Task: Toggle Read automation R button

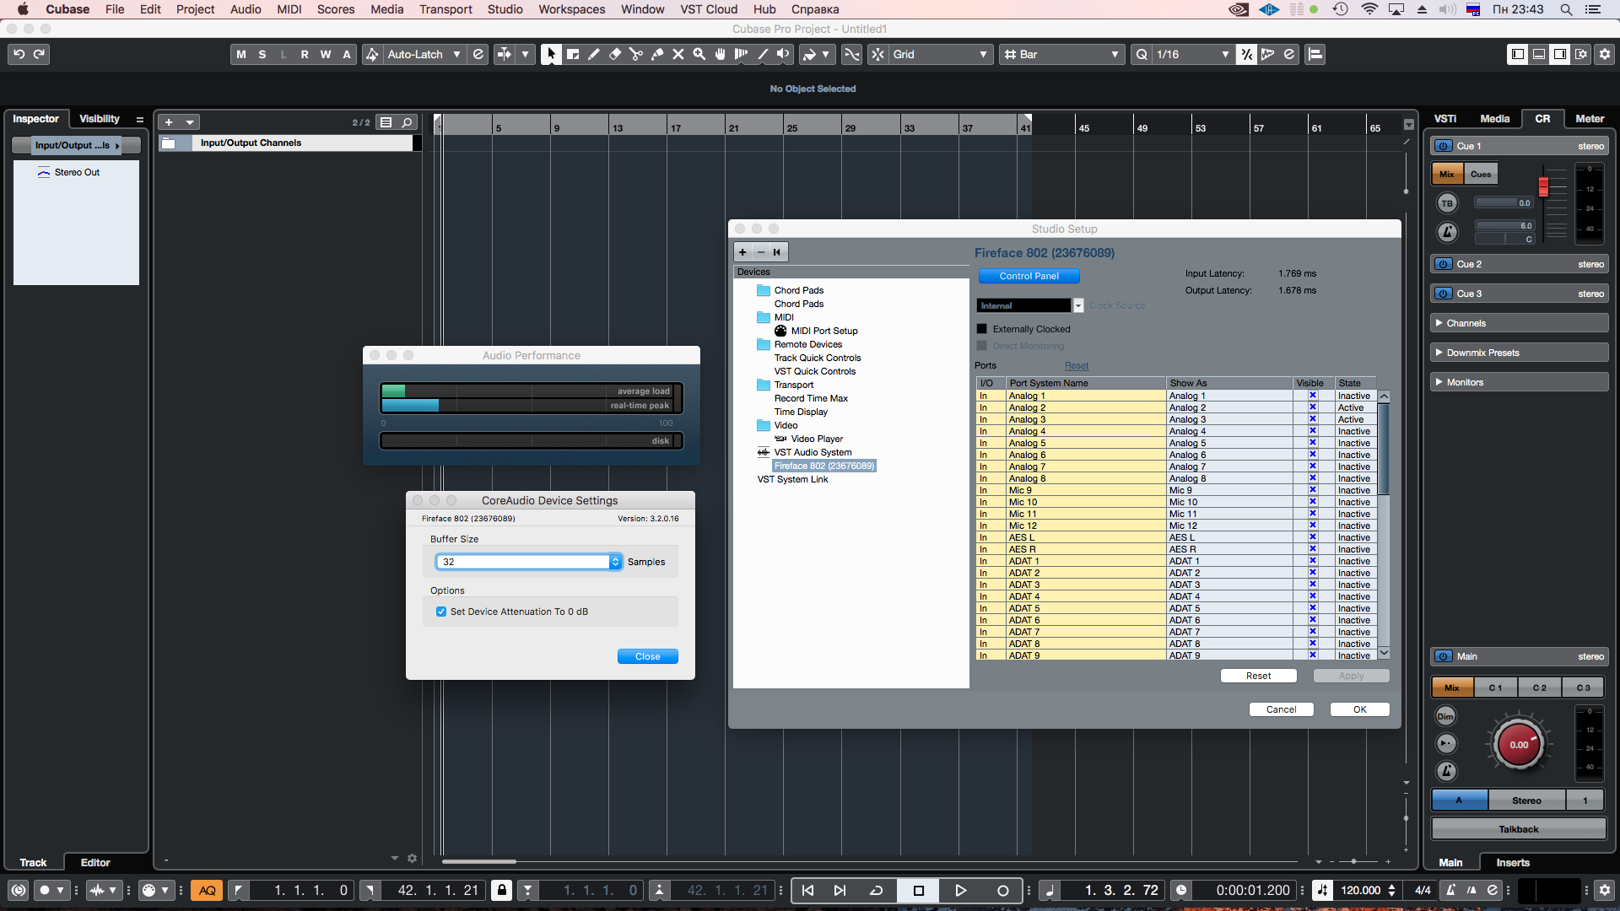Action: coord(305,54)
